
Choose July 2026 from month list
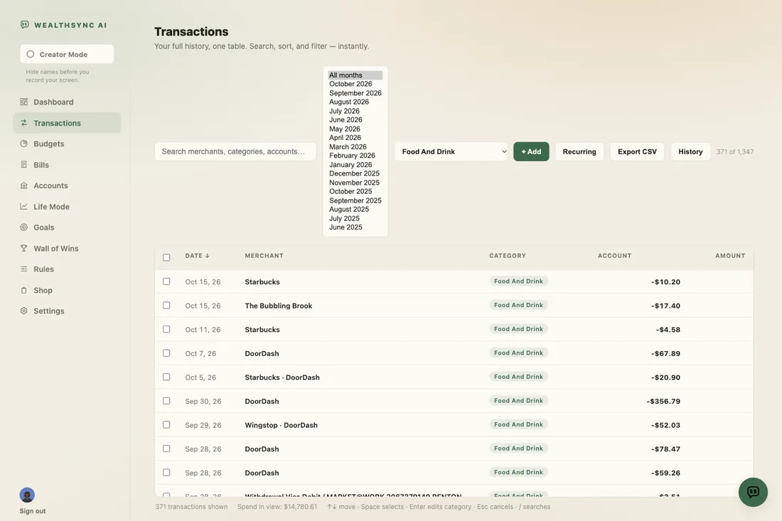355,111
